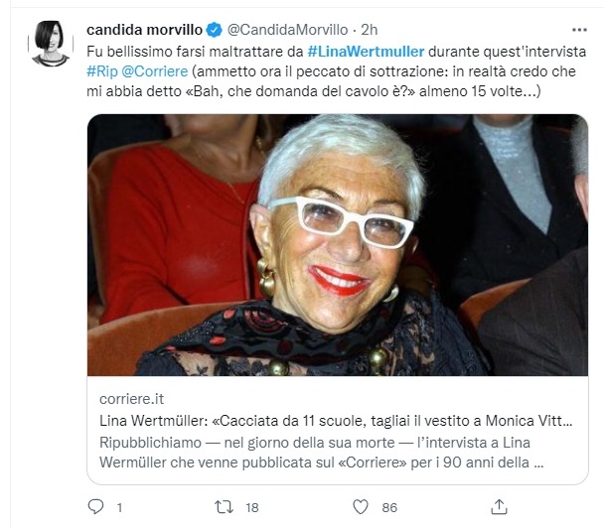Screen dimensions: 604x528
Task: Open the share upload icon
Action: (500, 507)
